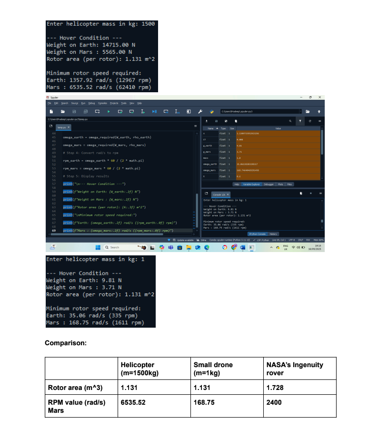
Task: Click the Debug selection or line icon
Action: pos(177,111)
